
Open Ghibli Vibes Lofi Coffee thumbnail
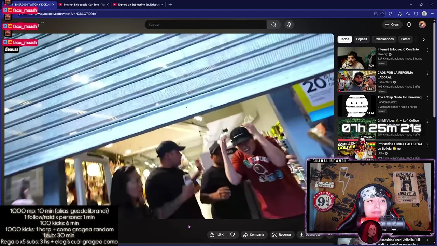(356, 129)
